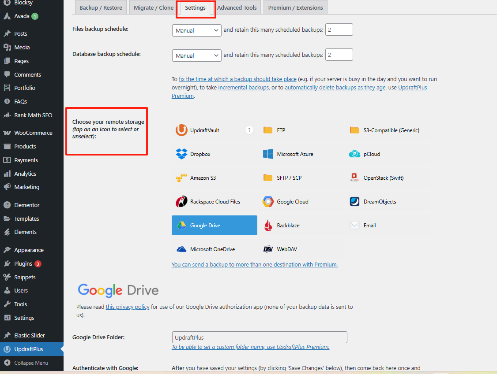The height and width of the screenshot is (374, 497).
Task: Collapse the WordPress admin menu
Action: pyautogui.click(x=31, y=363)
